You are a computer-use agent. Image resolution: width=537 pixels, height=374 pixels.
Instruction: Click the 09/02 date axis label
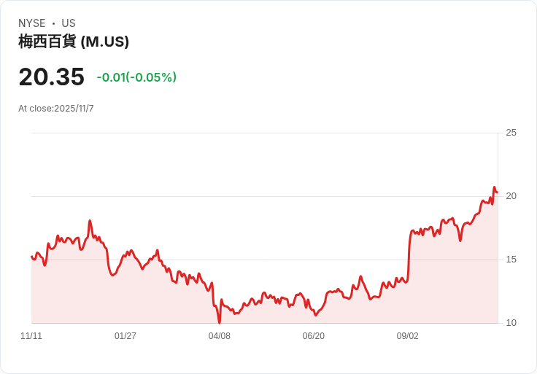[x=408, y=336]
